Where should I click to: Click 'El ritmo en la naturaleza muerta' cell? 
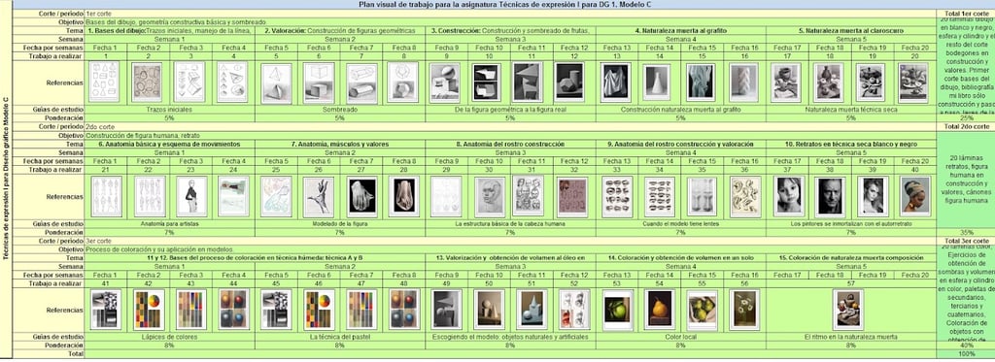click(x=851, y=338)
